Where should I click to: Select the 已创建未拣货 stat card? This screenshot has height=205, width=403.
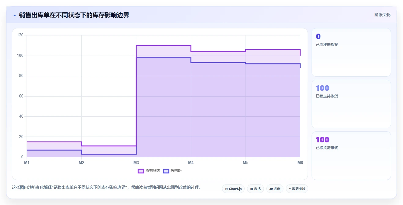pos(351,52)
